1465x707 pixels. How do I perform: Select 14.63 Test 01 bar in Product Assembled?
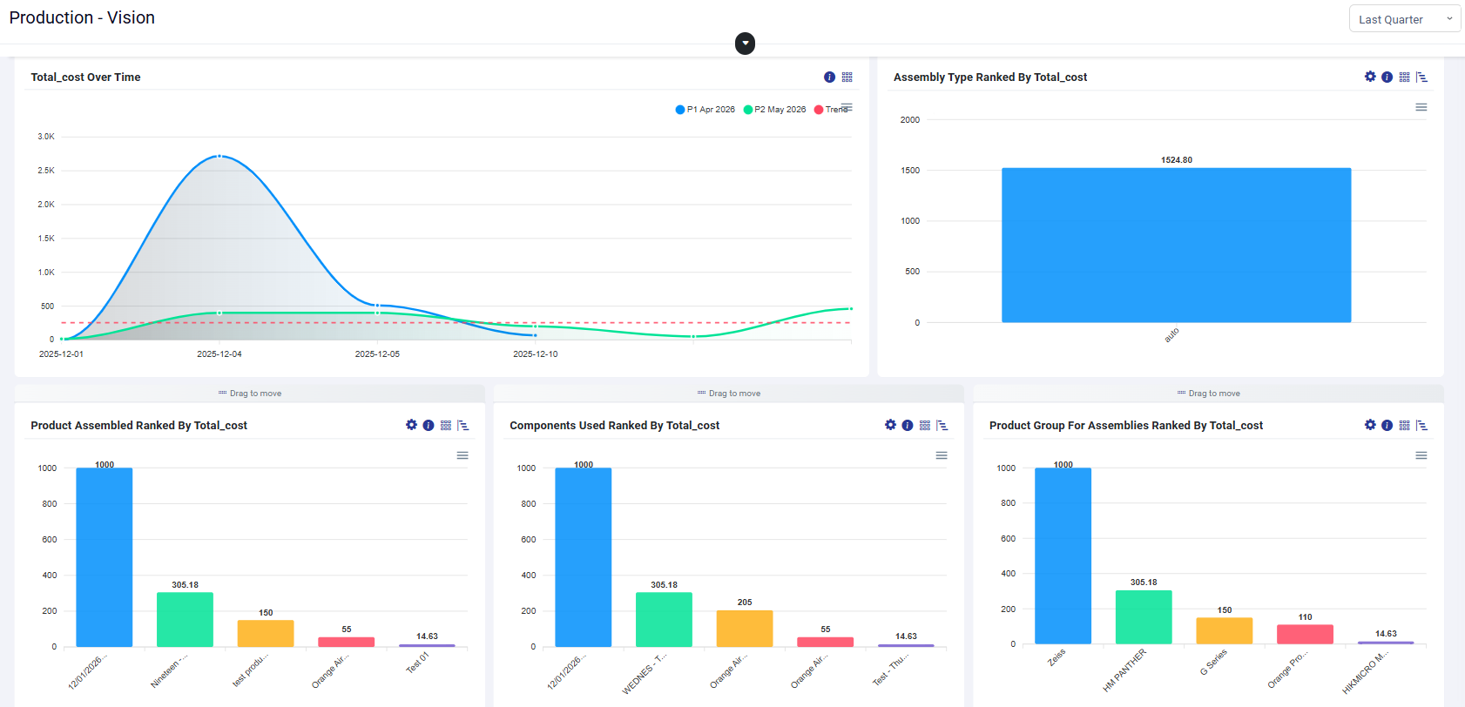pyautogui.click(x=427, y=645)
